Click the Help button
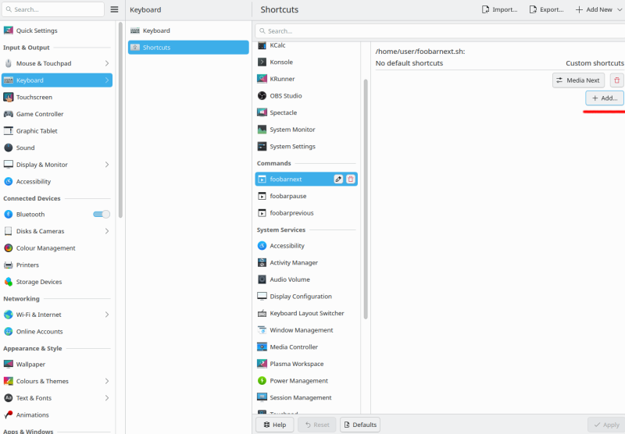Image resolution: width=625 pixels, height=434 pixels. (x=275, y=425)
